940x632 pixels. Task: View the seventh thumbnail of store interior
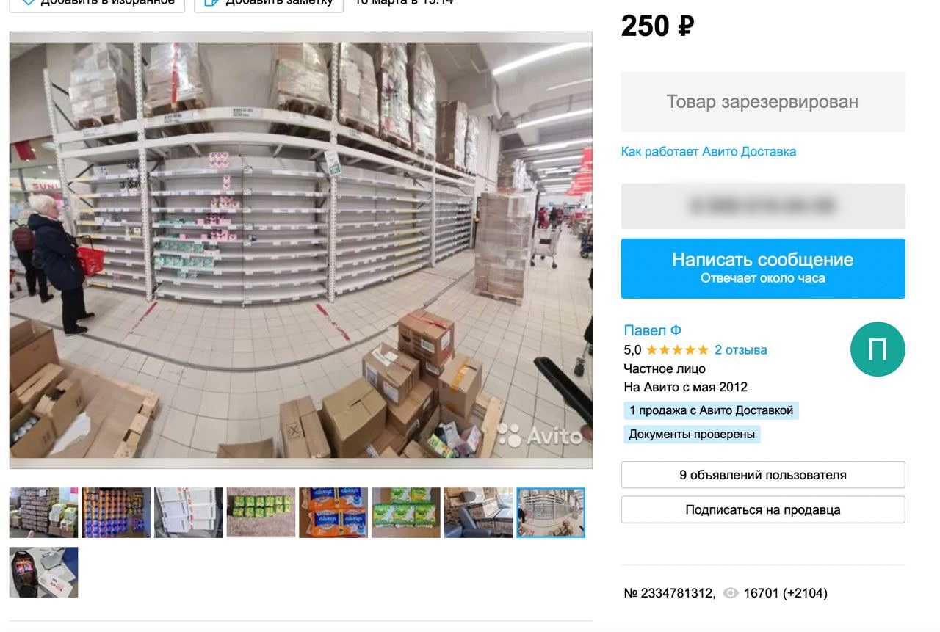tap(479, 512)
